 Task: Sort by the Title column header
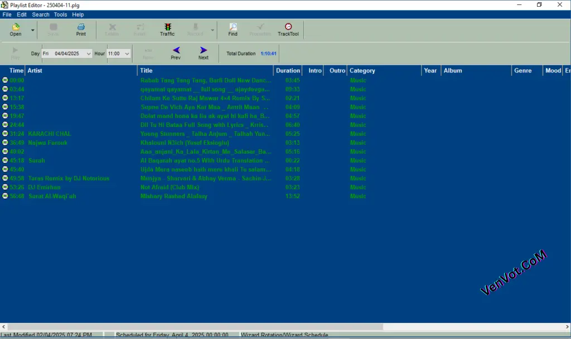tap(205, 71)
